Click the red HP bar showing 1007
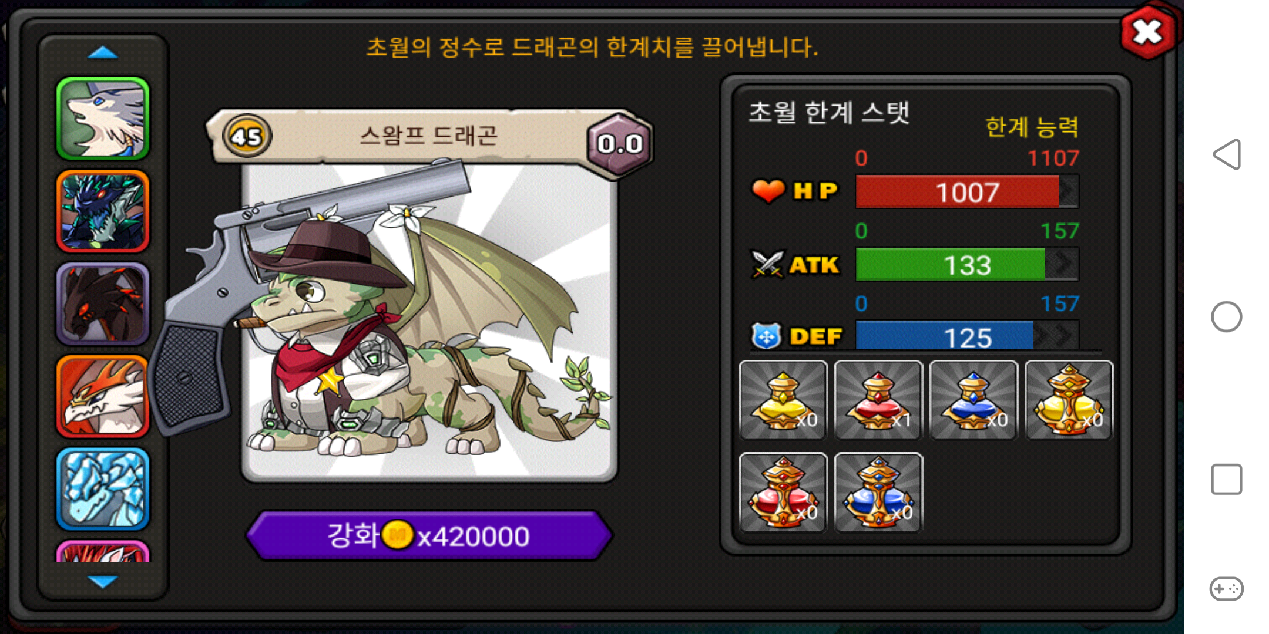The width and height of the screenshot is (1269, 634). [967, 191]
